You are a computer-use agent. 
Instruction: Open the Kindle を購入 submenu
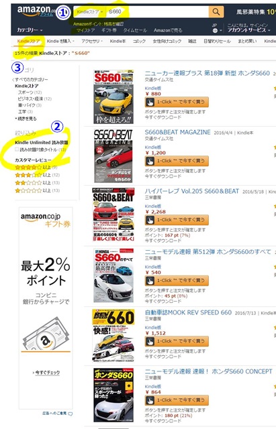tap(60, 41)
